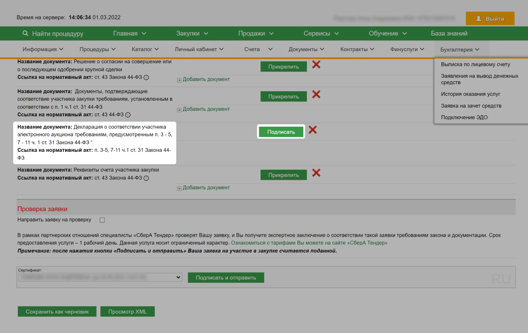Open the Сертификат dropdown list

coord(100,277)
